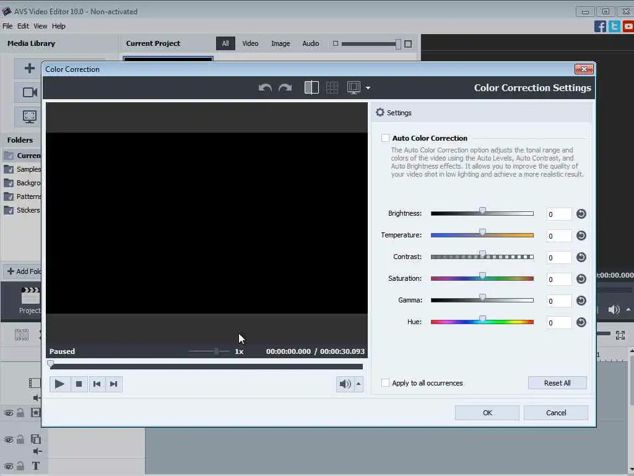Screen dimensions: 634x476
Task: Stop the preview playback
Action: [x=79, y=384]
